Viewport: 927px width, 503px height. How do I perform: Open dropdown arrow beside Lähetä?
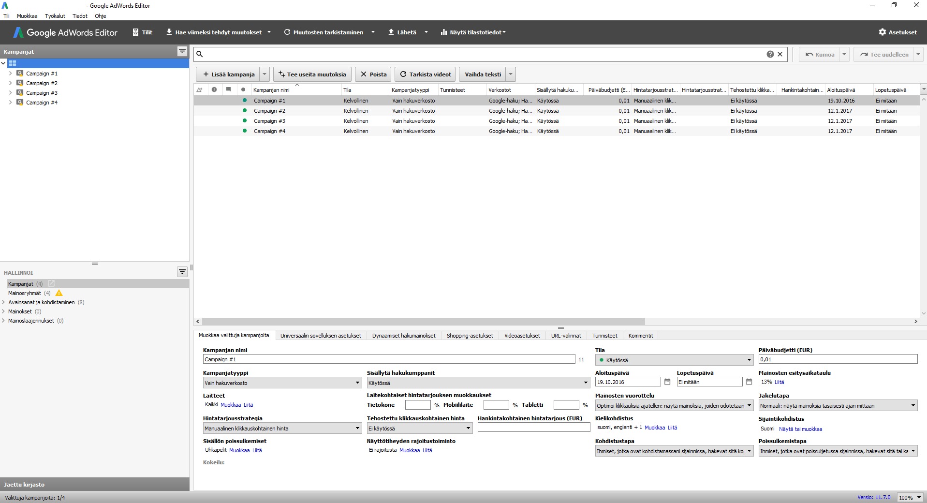point(426,32)
